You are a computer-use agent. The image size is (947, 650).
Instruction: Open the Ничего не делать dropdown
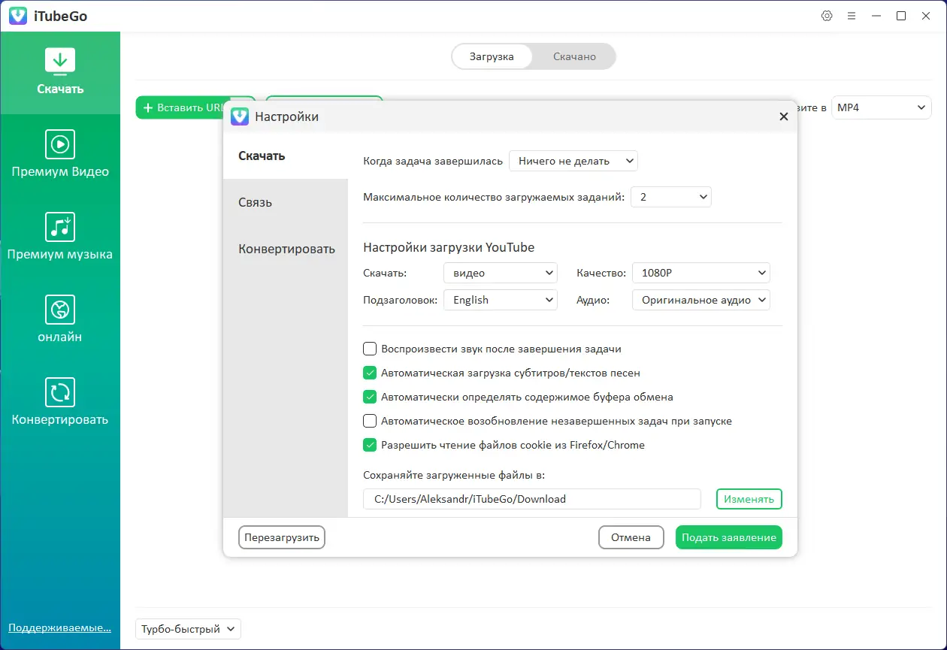(573, 161)
